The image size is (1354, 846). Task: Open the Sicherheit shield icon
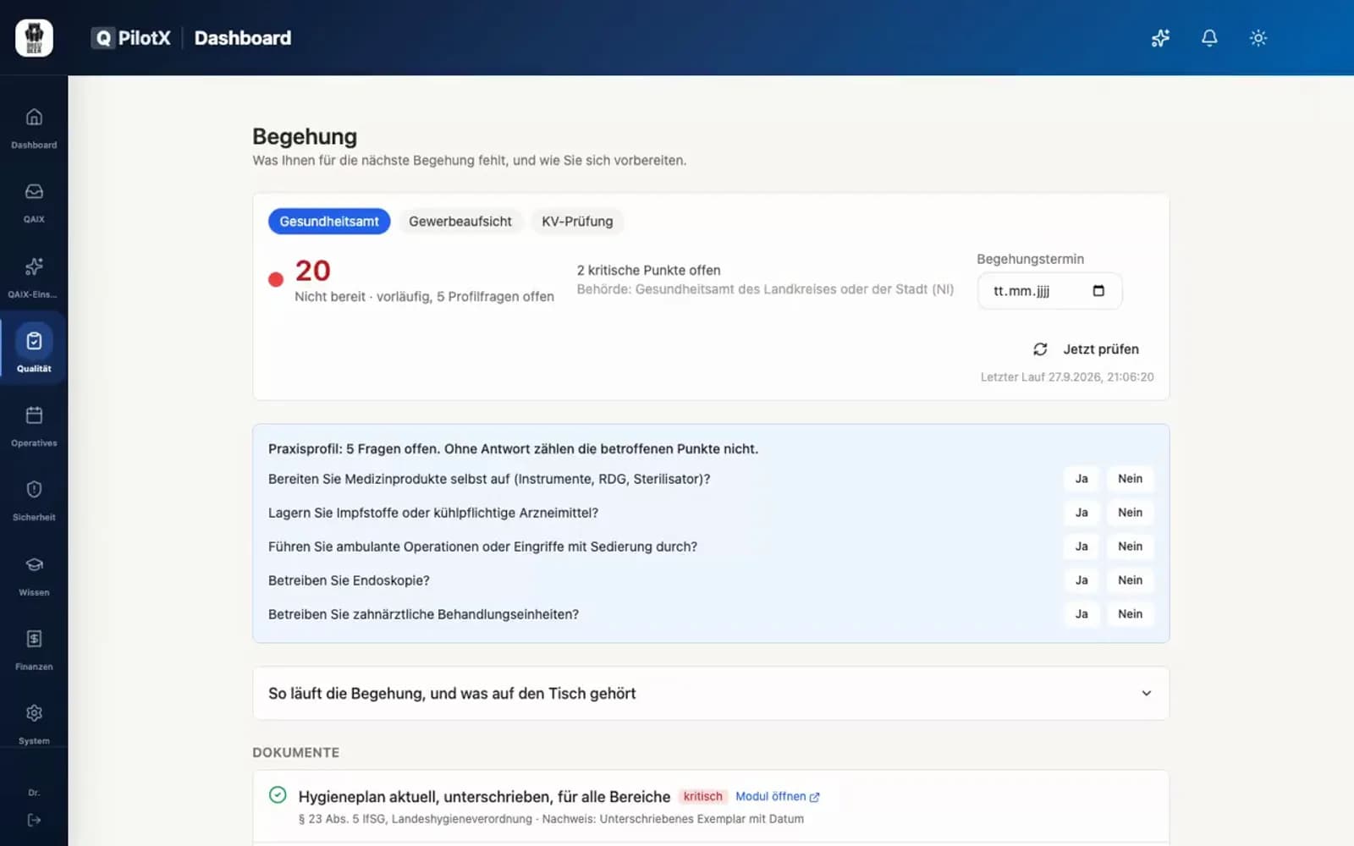(x=34, y=490)
